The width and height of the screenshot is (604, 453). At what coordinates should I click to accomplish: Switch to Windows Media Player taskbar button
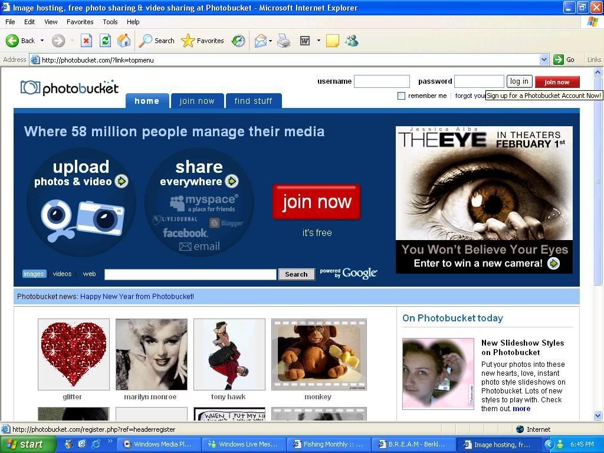click(158, 445)
